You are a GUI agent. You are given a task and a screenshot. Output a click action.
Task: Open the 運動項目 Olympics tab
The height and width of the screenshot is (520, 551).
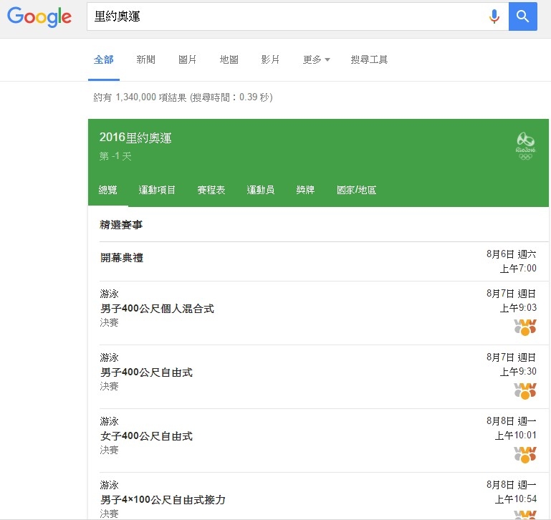click(157, 190)
